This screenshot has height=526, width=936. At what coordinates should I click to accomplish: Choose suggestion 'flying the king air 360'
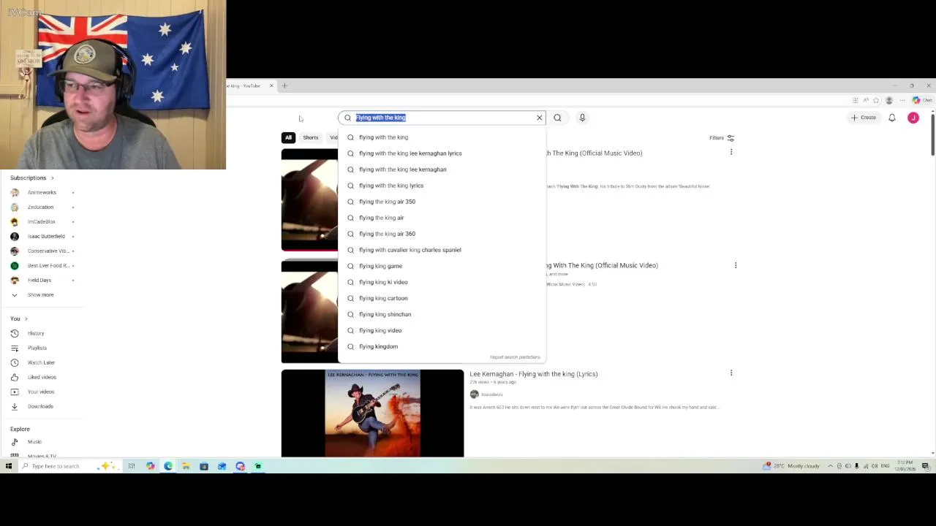tap(442, 234)
